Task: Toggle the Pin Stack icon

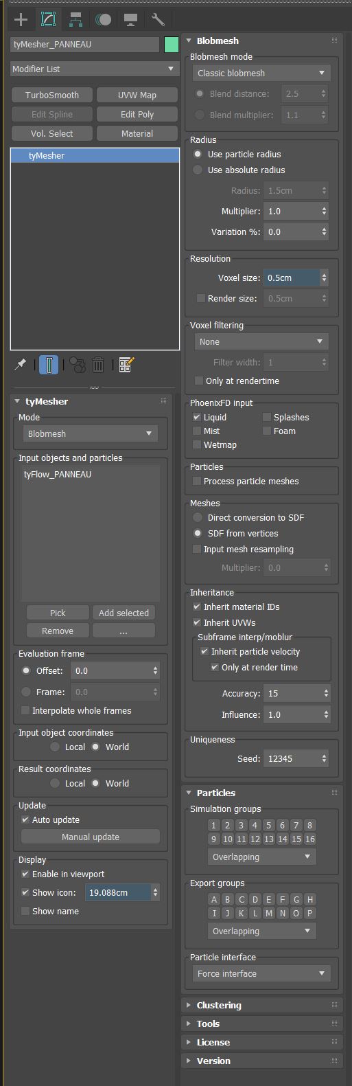Action: (x=20, y=365)
